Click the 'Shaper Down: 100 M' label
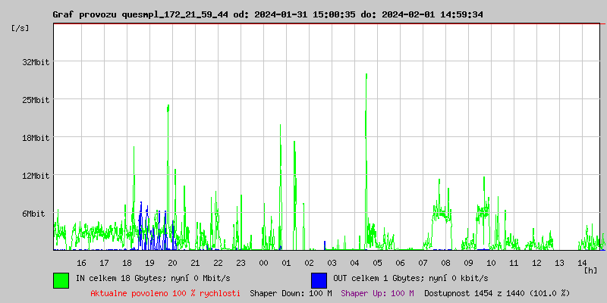Screen dimensions: 607x303 [x=291, y=293]
